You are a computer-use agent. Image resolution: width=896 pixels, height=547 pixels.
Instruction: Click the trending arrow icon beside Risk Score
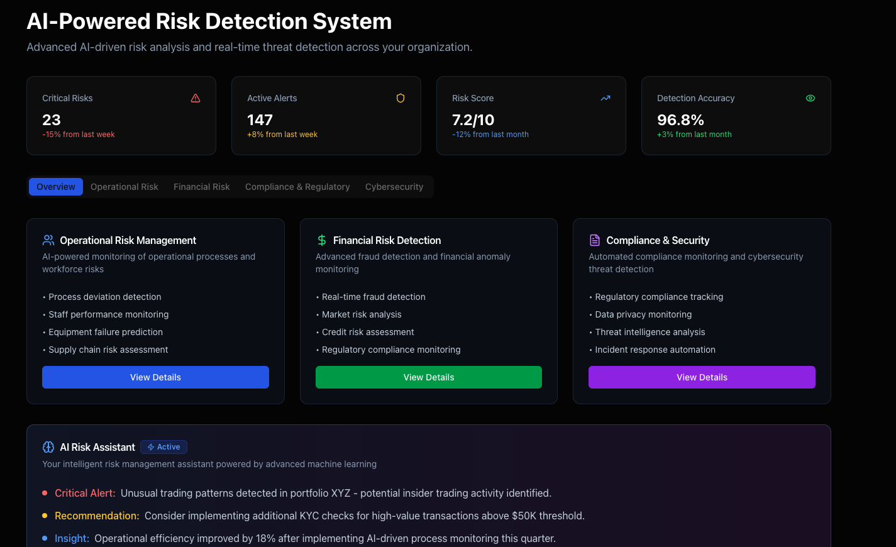(x=605, y=98)
